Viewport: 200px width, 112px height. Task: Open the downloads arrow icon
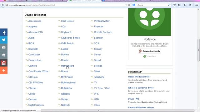[x=185, y=5]
